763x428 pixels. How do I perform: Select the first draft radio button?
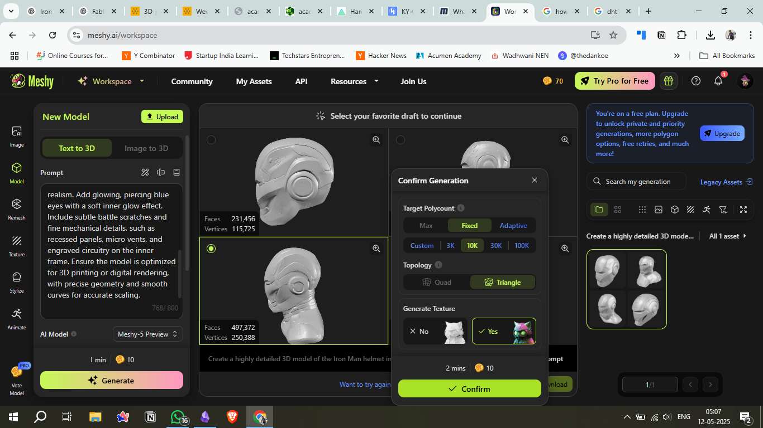[x=211, y=140]
